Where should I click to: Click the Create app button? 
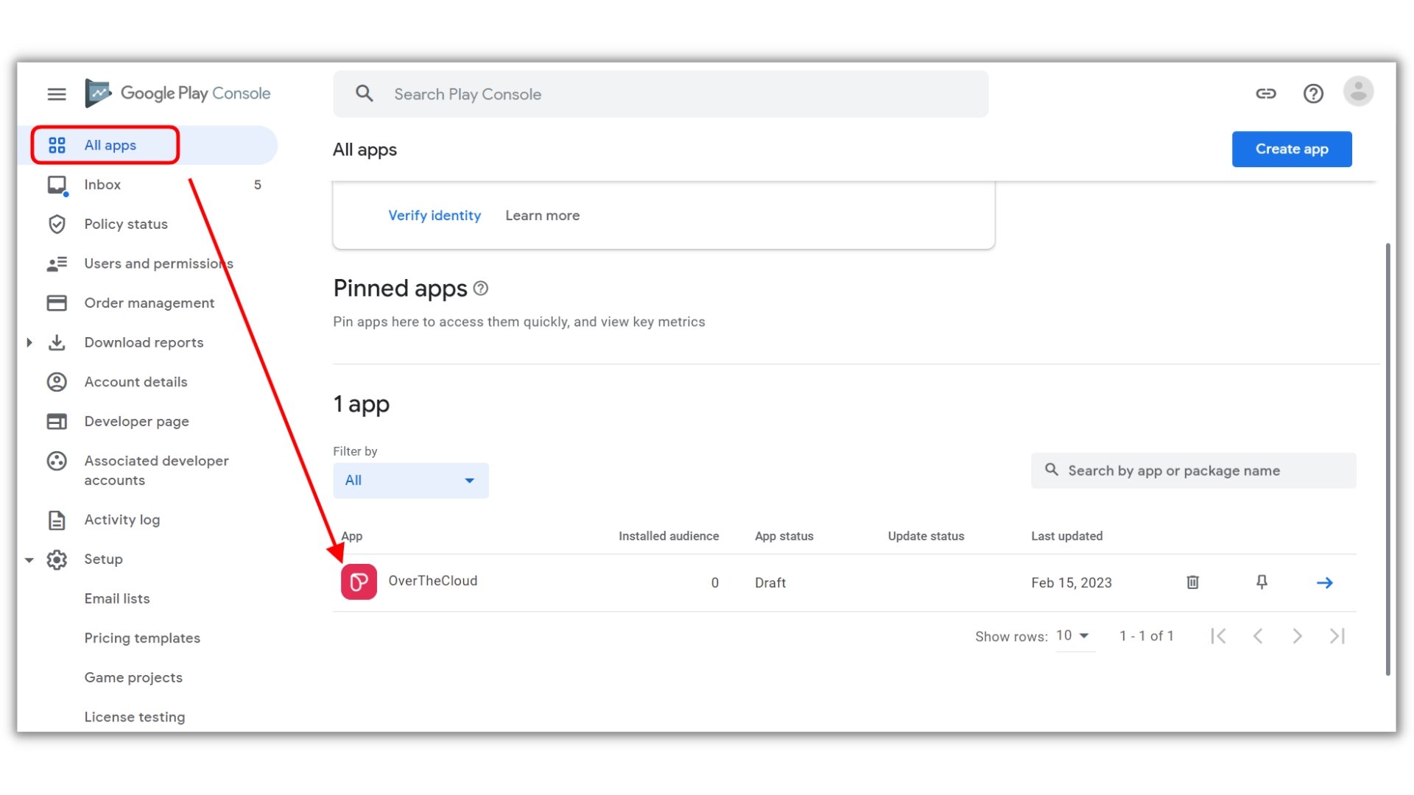(1292, 149)
